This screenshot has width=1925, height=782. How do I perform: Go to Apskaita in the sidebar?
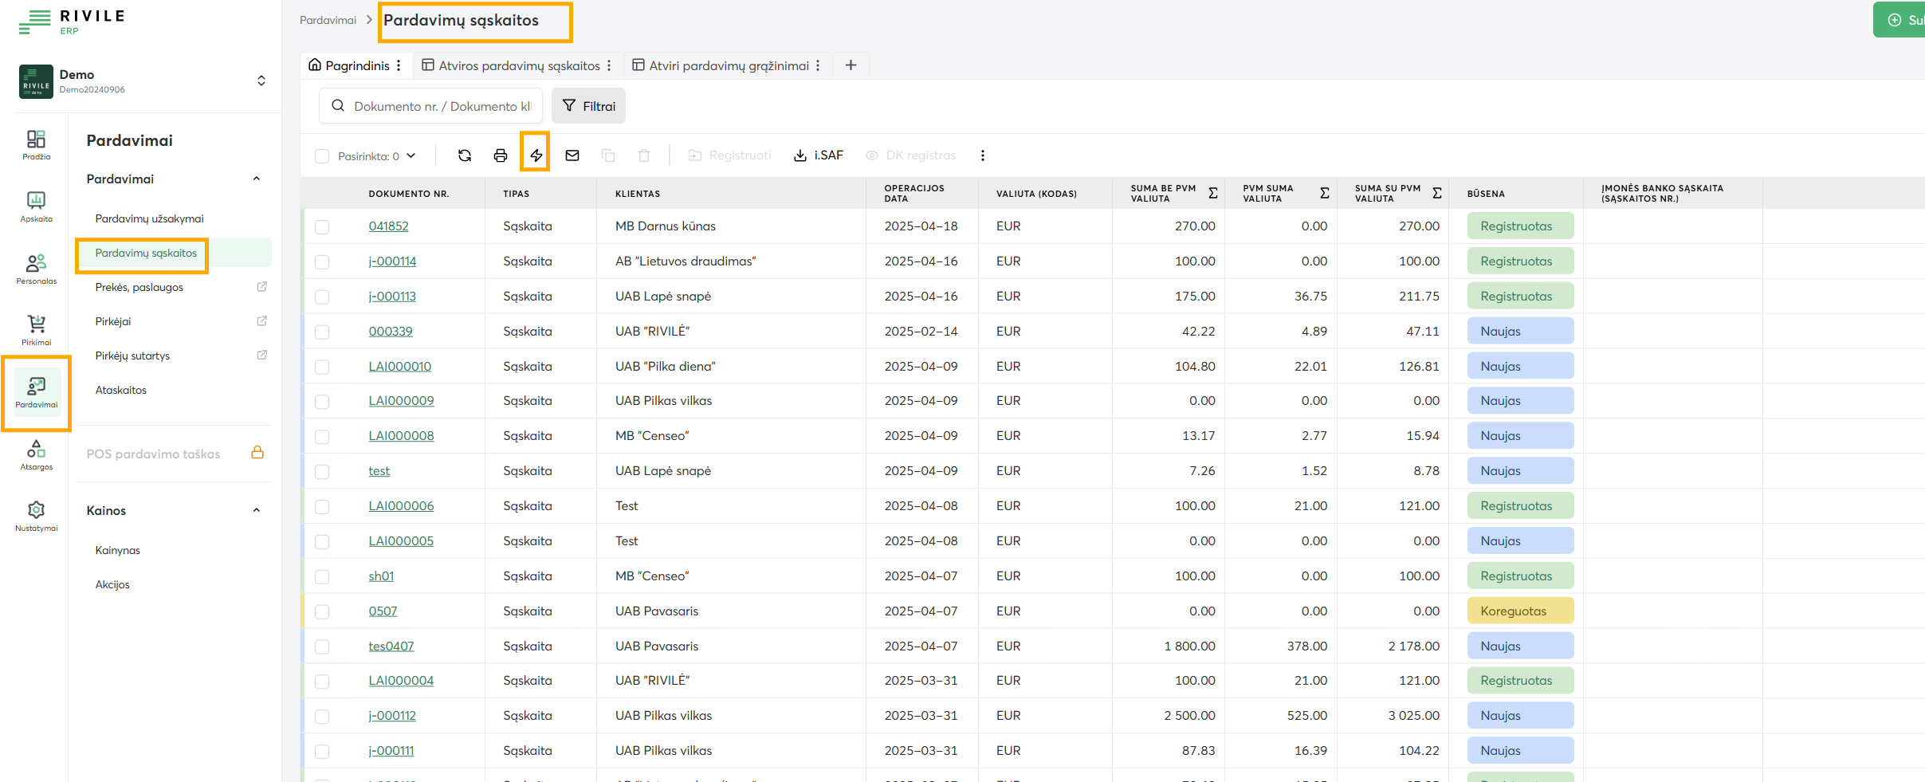(37, 206)
